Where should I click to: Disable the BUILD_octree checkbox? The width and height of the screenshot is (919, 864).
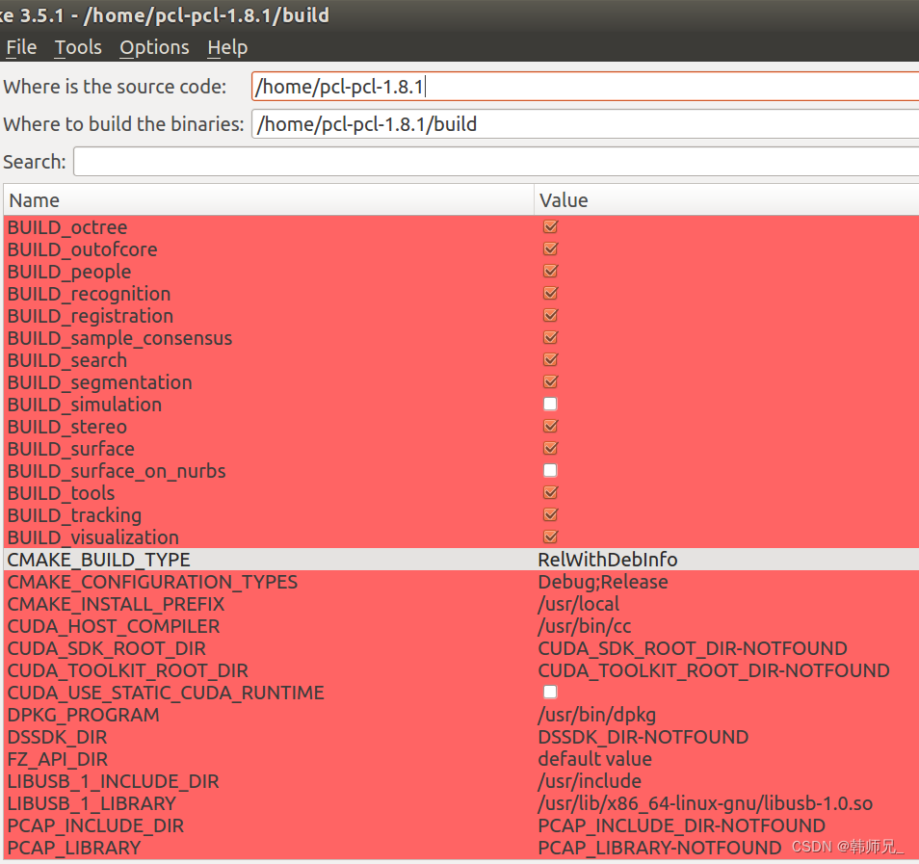click(550, 226)
